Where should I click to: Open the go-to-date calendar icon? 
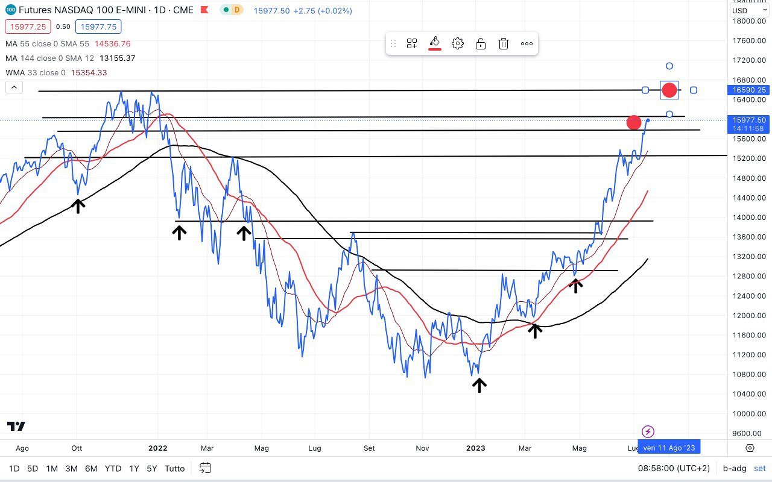(x=205, y=468)
